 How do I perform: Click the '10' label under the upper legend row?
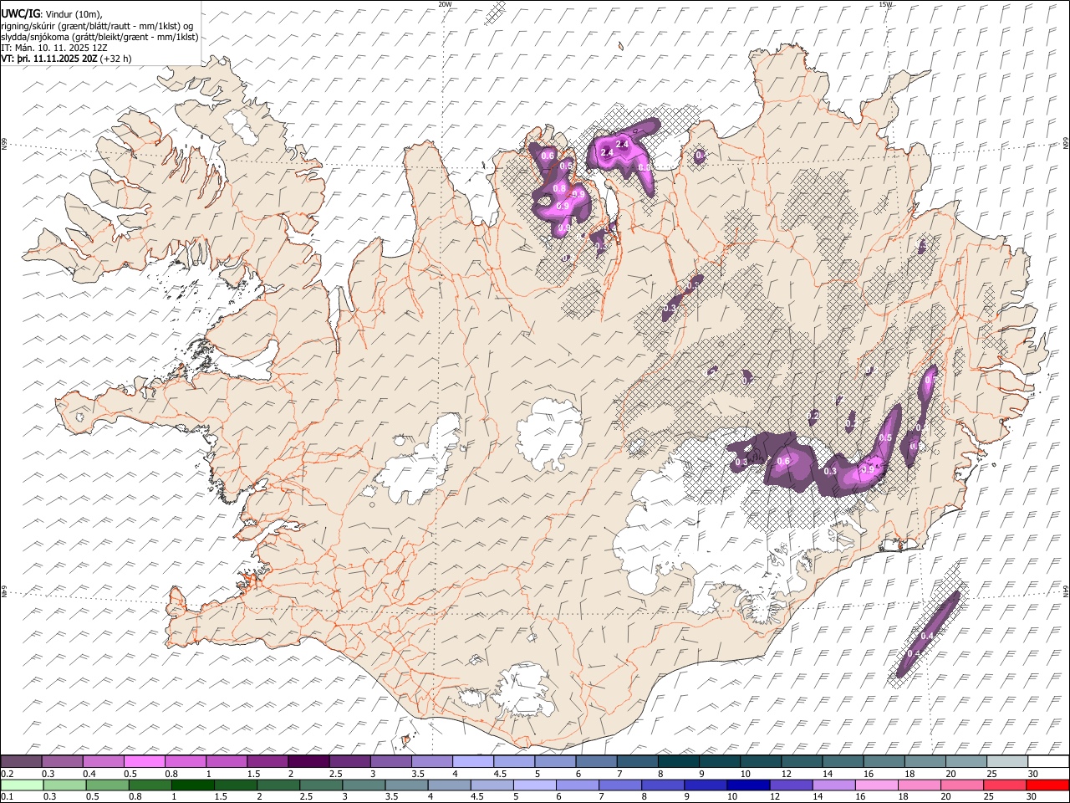pos(745,774)
